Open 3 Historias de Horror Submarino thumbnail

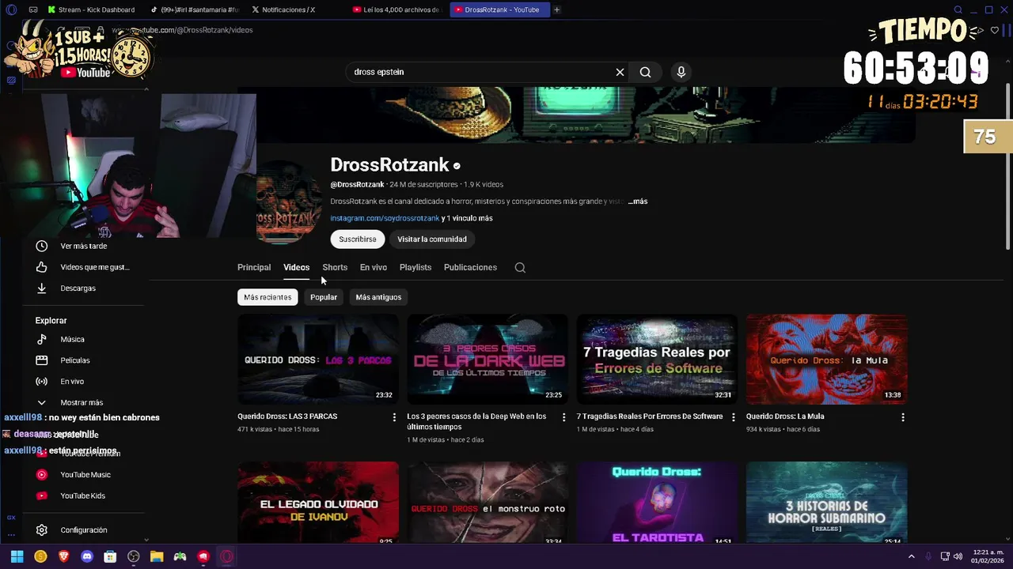coord(826,504)
